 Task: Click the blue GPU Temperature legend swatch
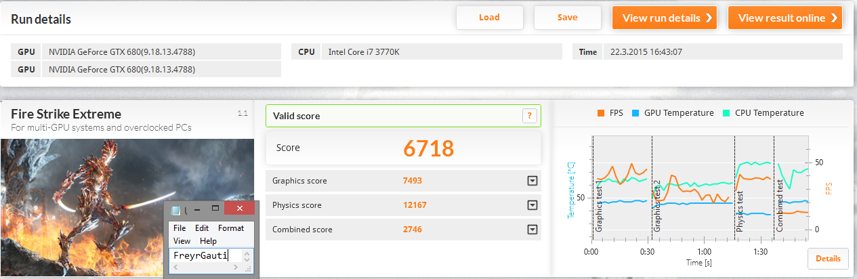pos(635,113)
